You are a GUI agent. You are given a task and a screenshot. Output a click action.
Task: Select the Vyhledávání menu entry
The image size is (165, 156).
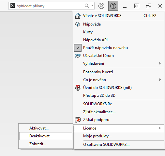(119, 63)
